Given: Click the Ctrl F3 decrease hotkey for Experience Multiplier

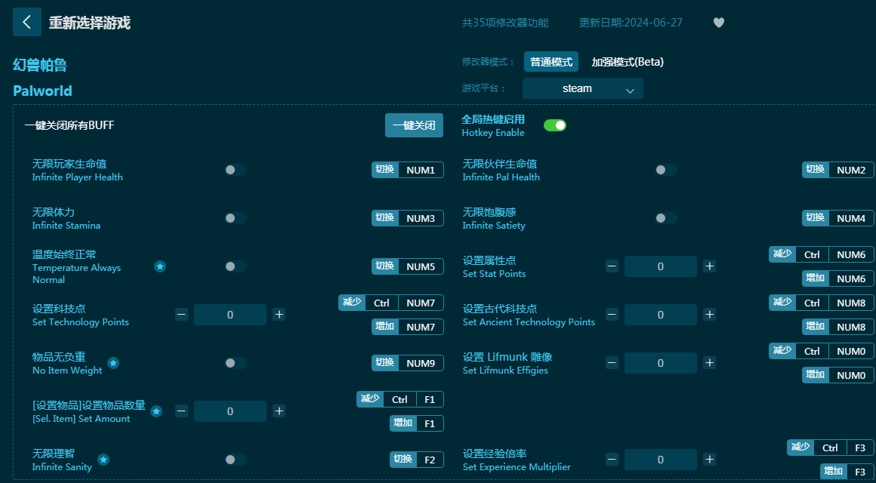Looking at the screenshot, I should click(831, 448).
